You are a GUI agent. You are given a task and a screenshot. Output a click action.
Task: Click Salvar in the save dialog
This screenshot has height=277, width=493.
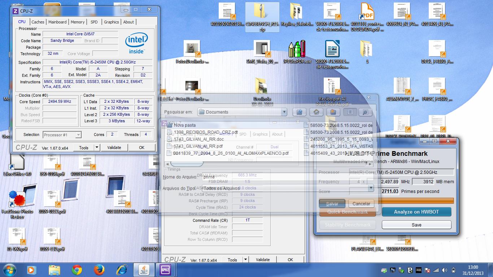tap(332, 204)
